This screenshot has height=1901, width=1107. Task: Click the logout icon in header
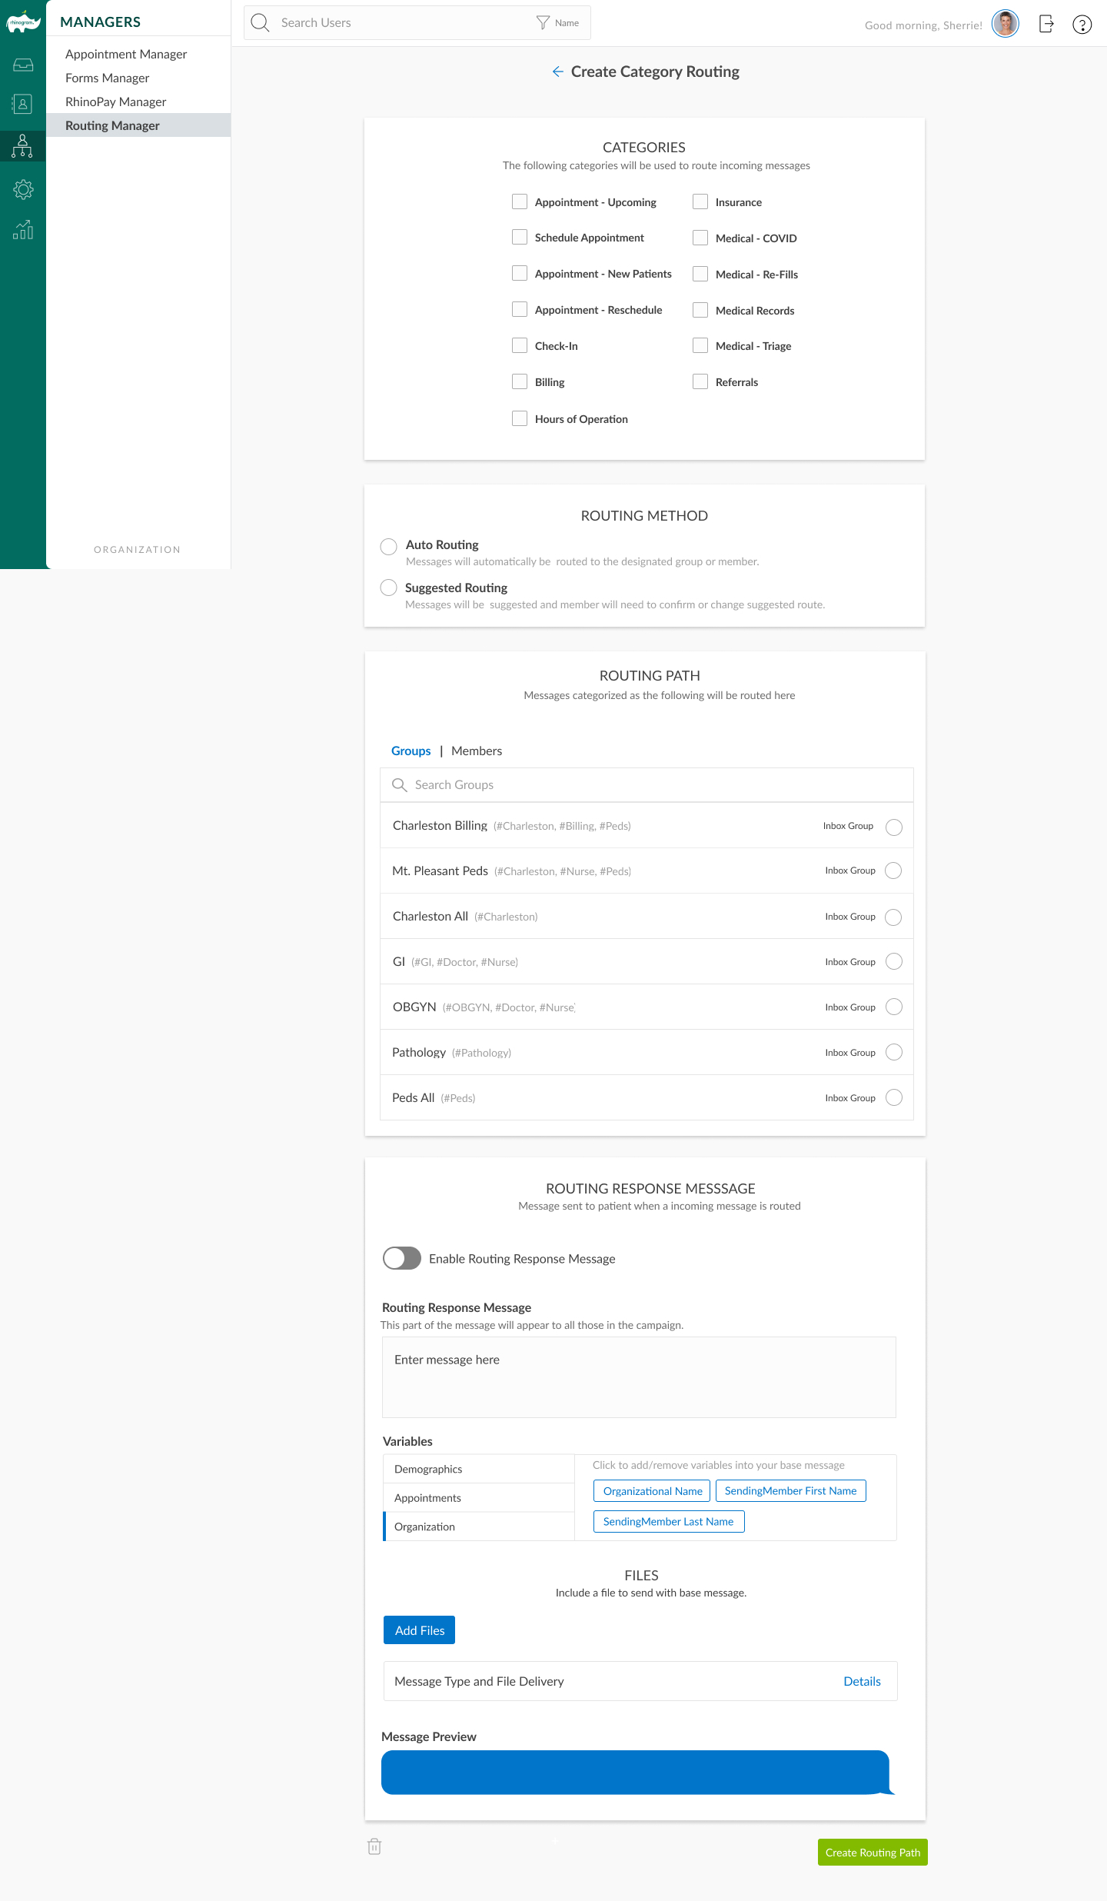point(1045,25)
